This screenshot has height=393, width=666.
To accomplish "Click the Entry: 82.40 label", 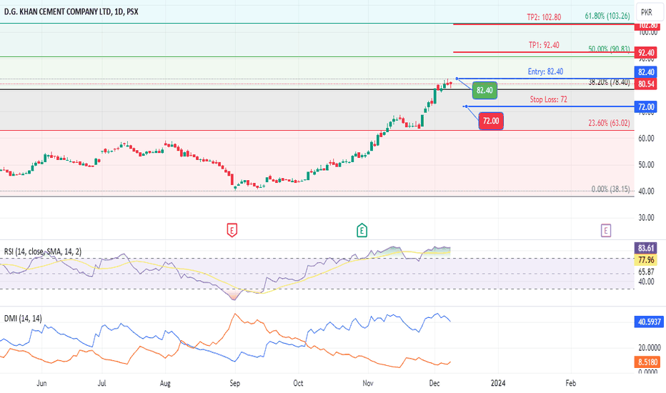I will click(545, 71).
